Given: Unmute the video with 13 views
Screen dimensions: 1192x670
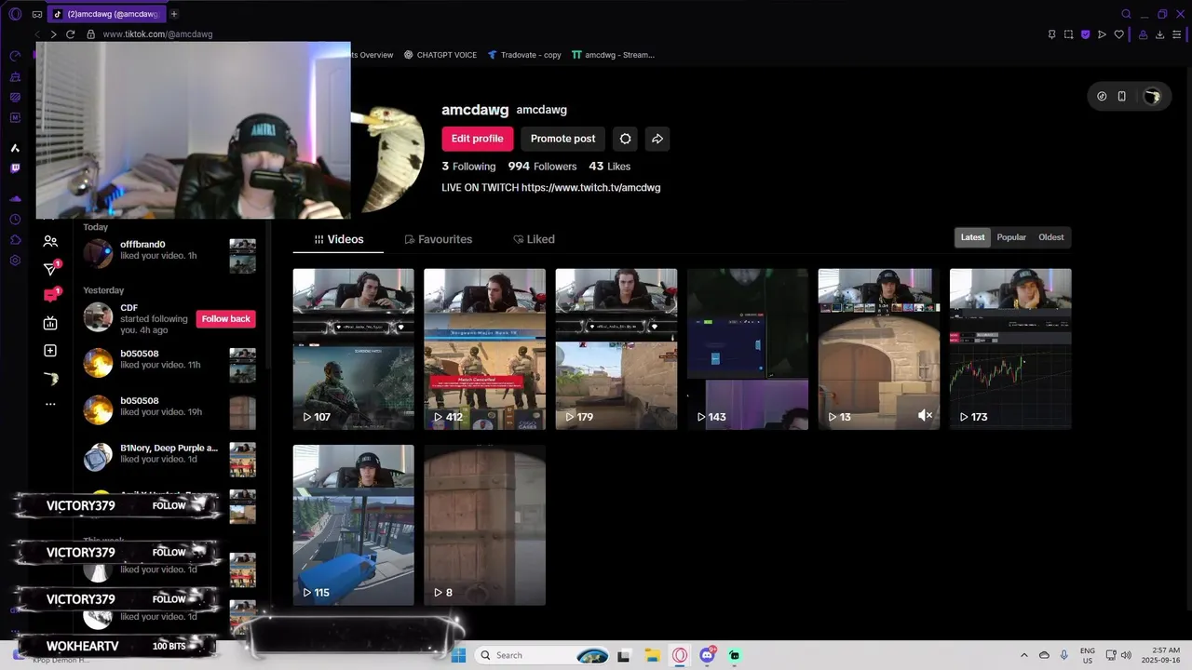Looking at the screenshot, I should coord(925,416).
